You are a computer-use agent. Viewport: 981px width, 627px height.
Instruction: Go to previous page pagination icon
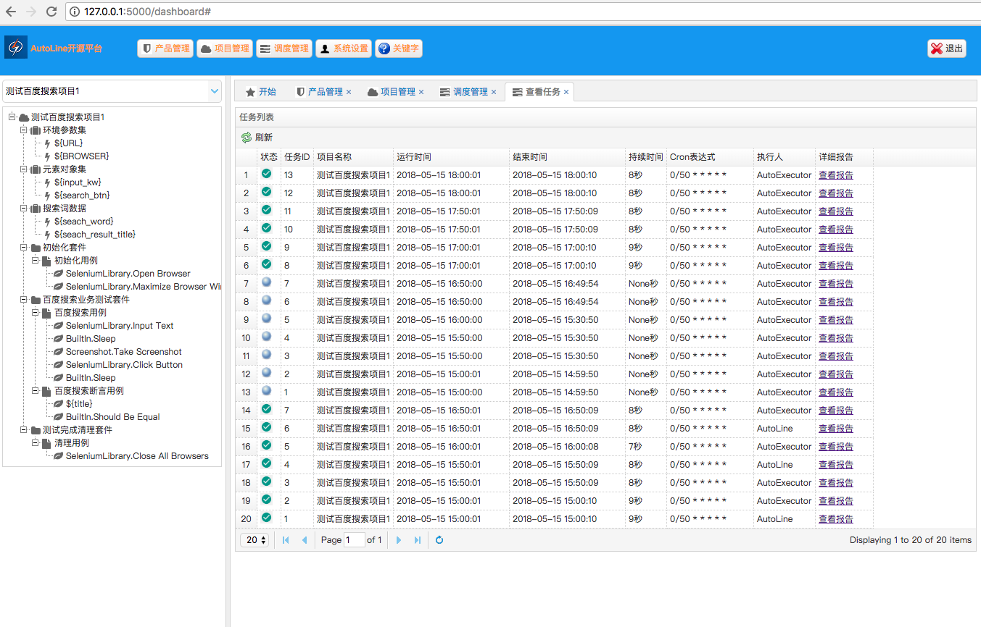(305, 540)
